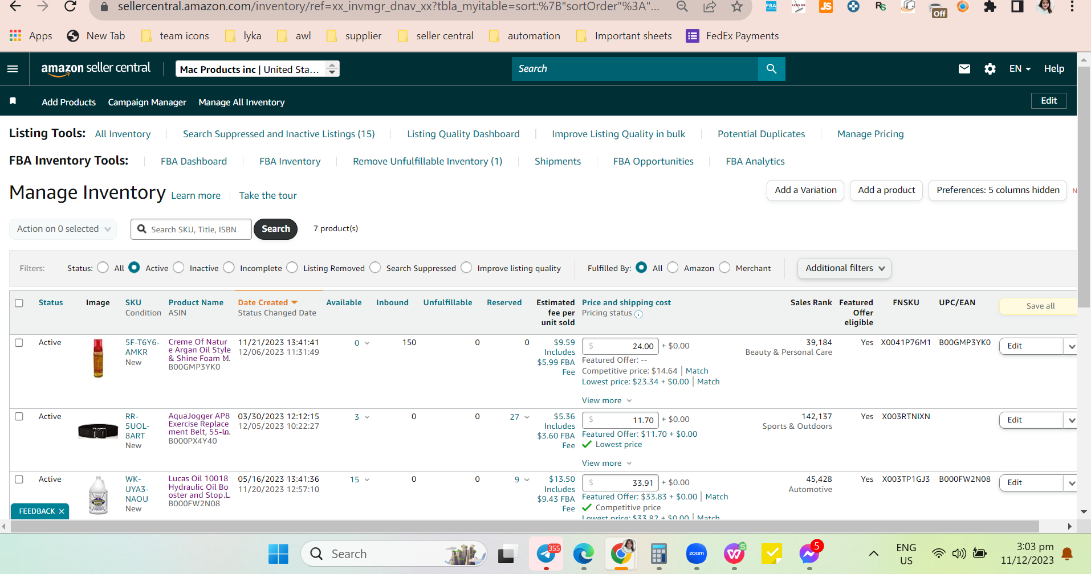Viewport: 1091px width, 574px height.
Task: Open the side panel browser icon
Action: tap(1017, 7)
